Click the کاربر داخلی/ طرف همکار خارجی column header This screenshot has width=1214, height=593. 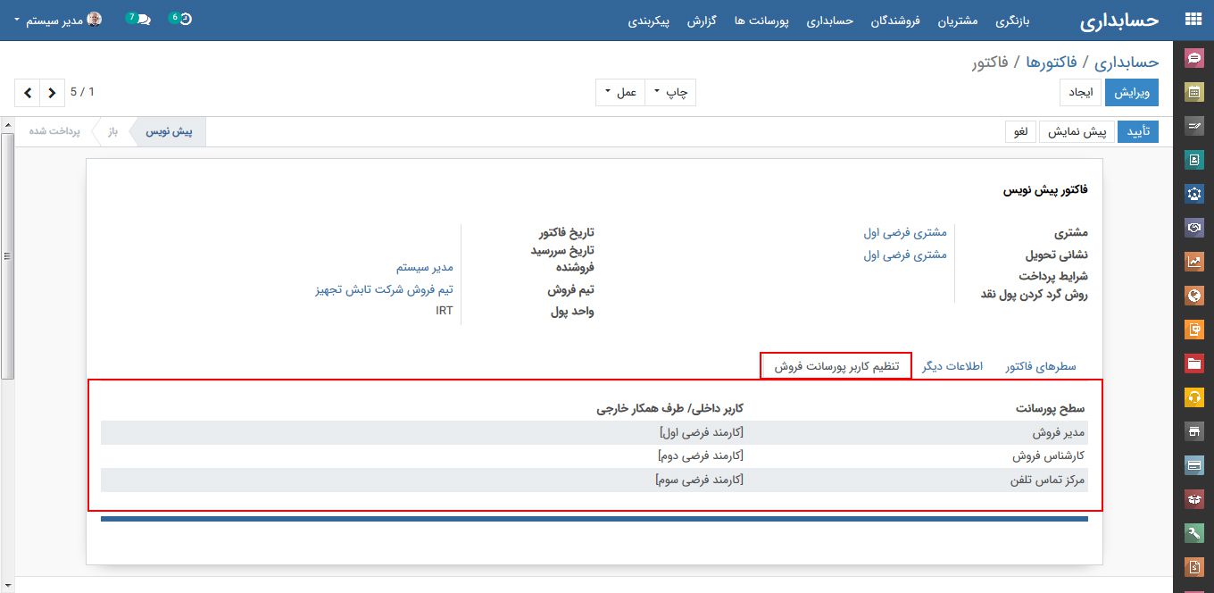(x=670, y=409)
